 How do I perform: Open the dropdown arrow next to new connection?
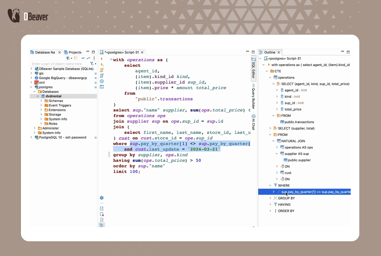(72, 58)
